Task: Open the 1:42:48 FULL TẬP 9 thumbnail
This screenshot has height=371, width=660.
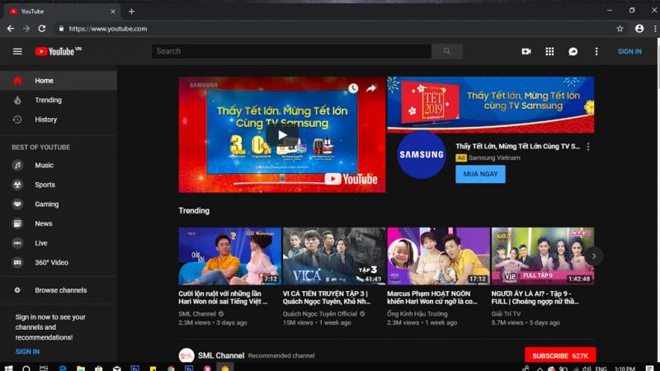Action: (543, 256)
